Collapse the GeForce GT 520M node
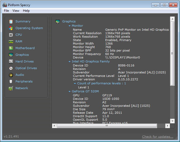 click(69, 92)
